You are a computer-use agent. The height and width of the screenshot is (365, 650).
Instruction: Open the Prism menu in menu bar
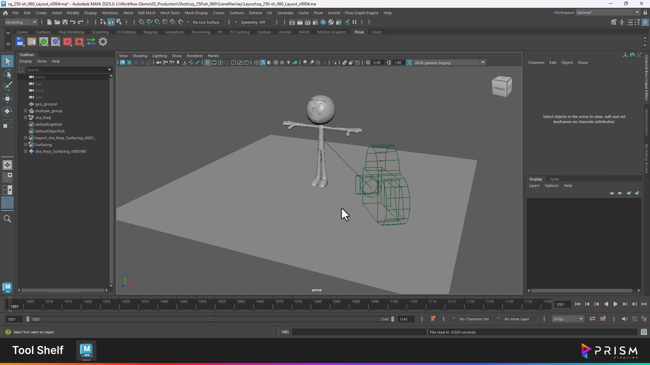coord(318,13)
